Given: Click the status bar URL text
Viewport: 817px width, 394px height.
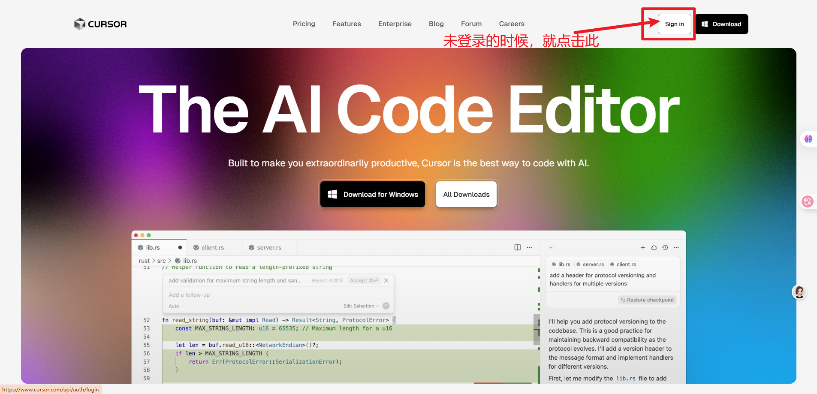Looking at the screenshot, I should [51, 390].
